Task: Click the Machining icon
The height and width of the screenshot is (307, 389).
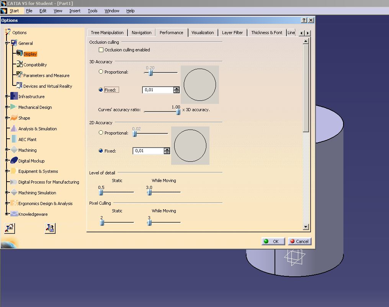Action: pos(14,150)
